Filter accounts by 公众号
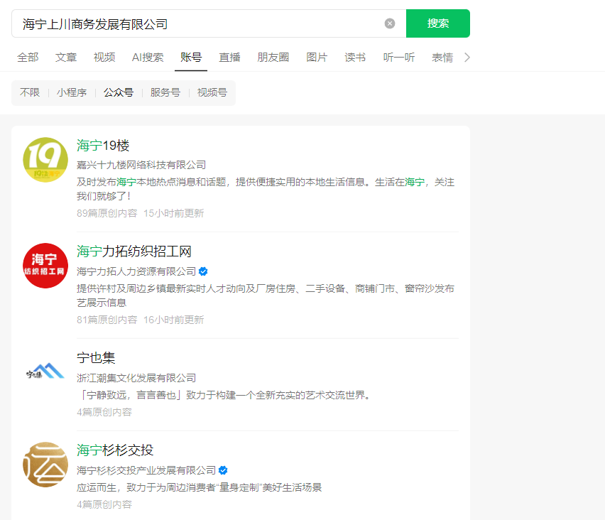605x520 pixels. click(119, 92)
